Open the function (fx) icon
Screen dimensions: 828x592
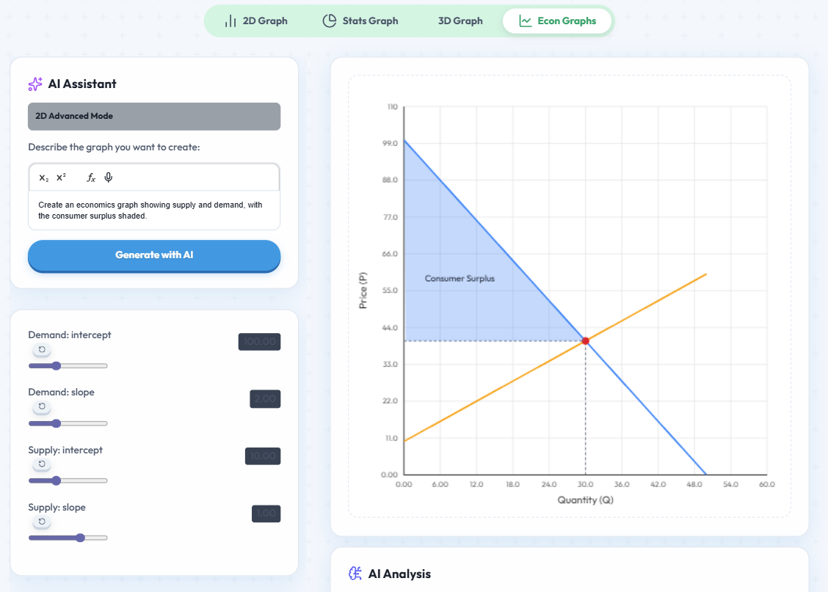[x=90, y=177]
